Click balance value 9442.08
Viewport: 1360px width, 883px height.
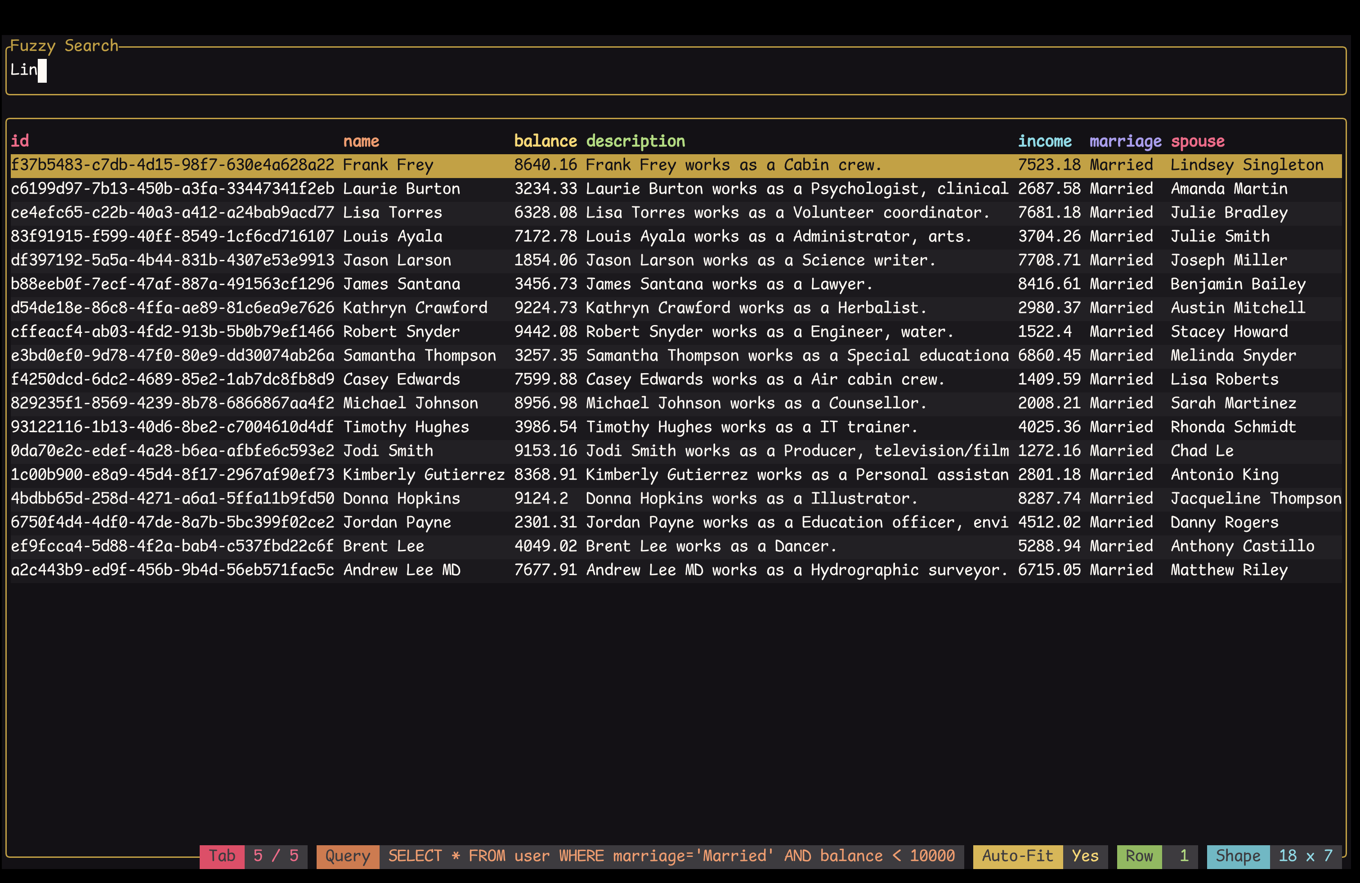pyautogui.click(x=545, y=332)
